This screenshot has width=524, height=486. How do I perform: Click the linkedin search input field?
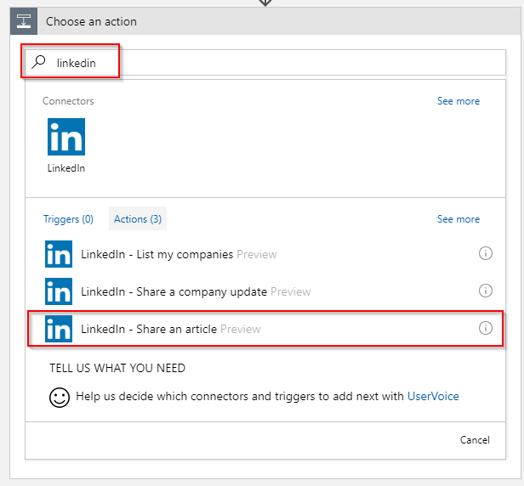click(265, 63)
